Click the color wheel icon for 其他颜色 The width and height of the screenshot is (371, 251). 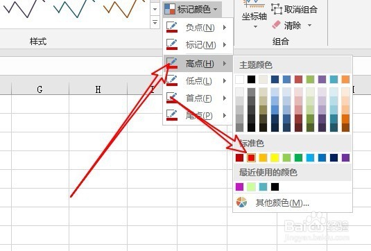pyautogui.click(x=241, y=202)
